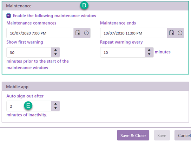Click the greyed Save button

click(162, 135)
